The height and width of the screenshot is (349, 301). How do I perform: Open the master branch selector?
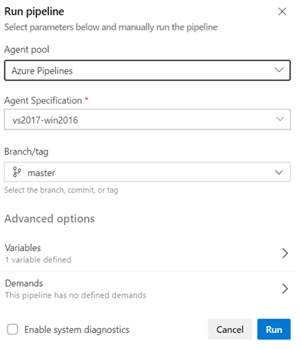147,172
